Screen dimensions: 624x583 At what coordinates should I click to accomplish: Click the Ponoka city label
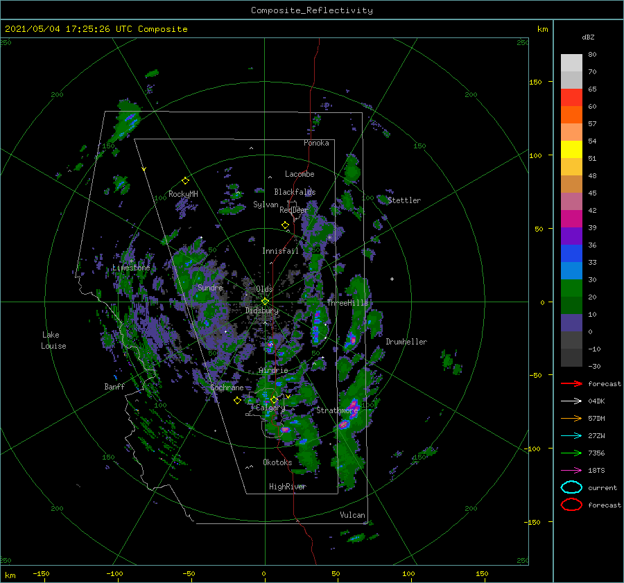(316, 143)
